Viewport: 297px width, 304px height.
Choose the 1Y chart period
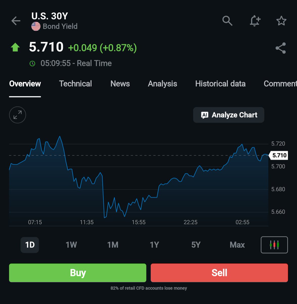click(x=154, y=245)
